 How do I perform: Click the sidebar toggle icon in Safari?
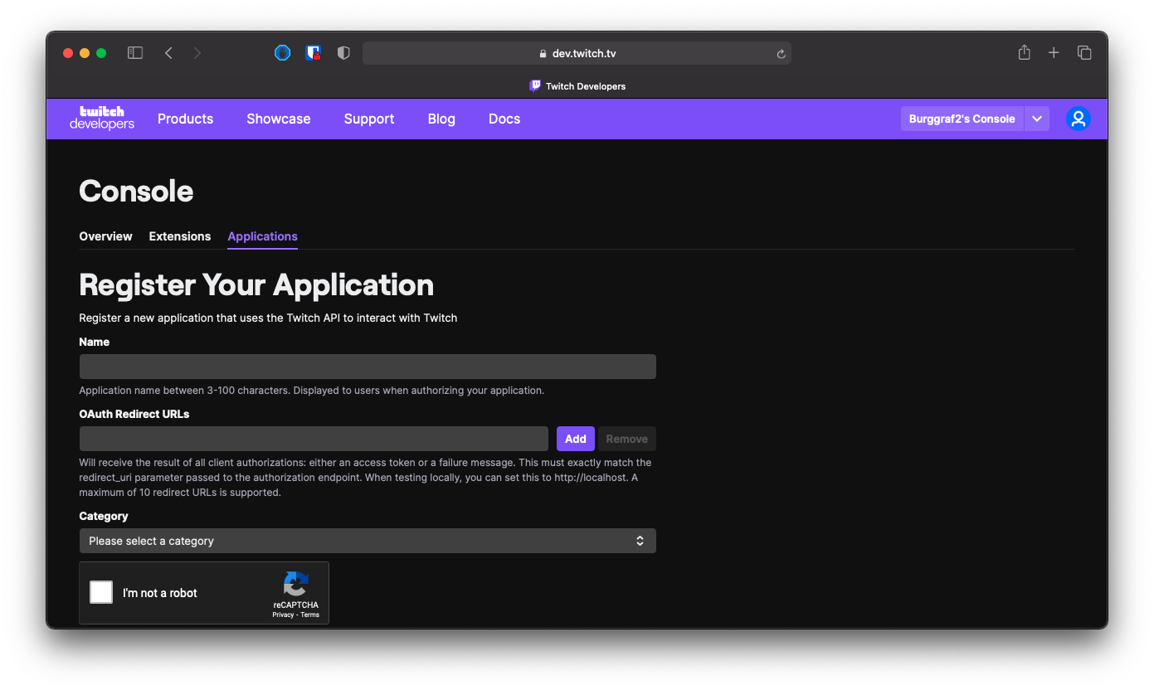[x=134, y=52]
